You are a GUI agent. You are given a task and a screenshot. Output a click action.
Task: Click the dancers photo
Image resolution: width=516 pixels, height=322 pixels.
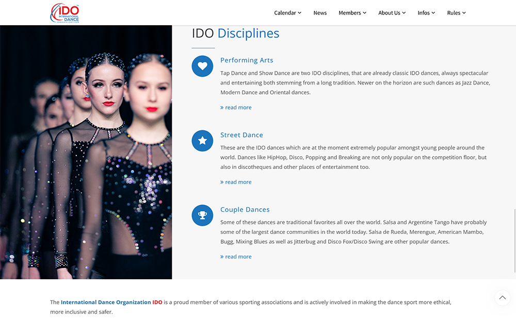86,152
